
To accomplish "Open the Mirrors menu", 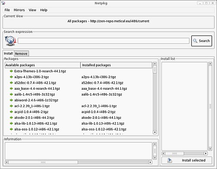I will click(x=19, y=10).
